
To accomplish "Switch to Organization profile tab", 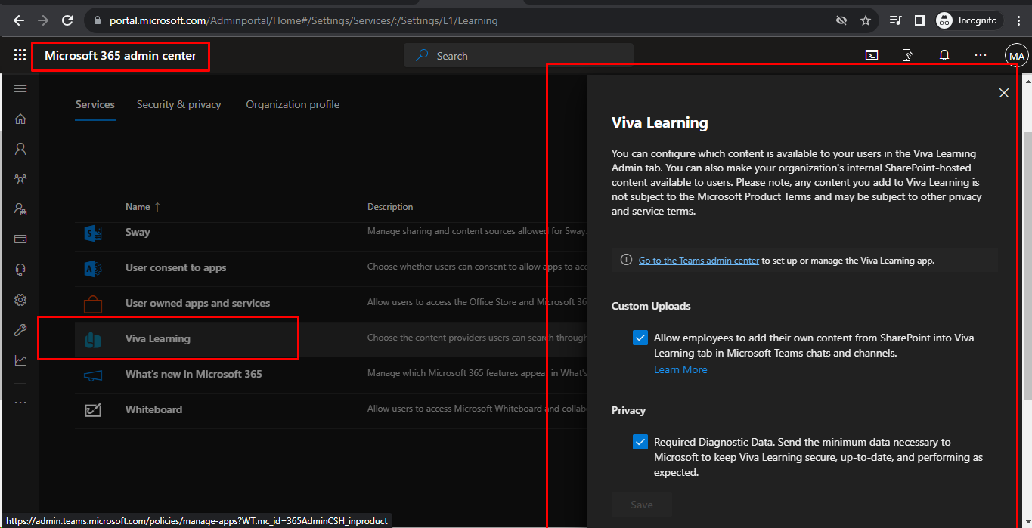I will 293,104.
